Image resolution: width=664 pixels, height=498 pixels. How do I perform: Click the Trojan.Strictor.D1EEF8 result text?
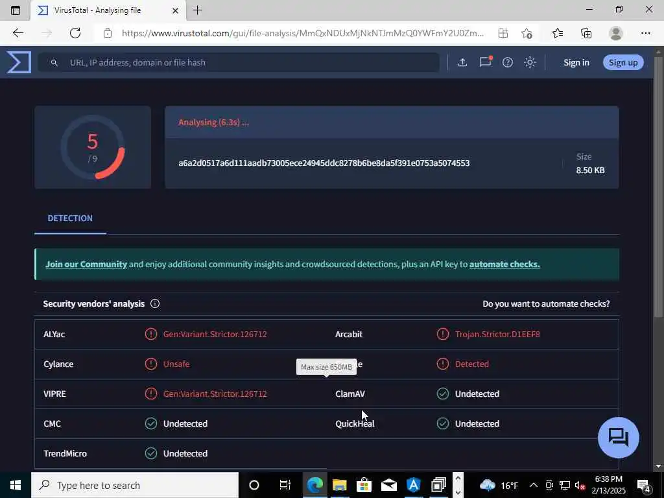[x=497, y=334]
